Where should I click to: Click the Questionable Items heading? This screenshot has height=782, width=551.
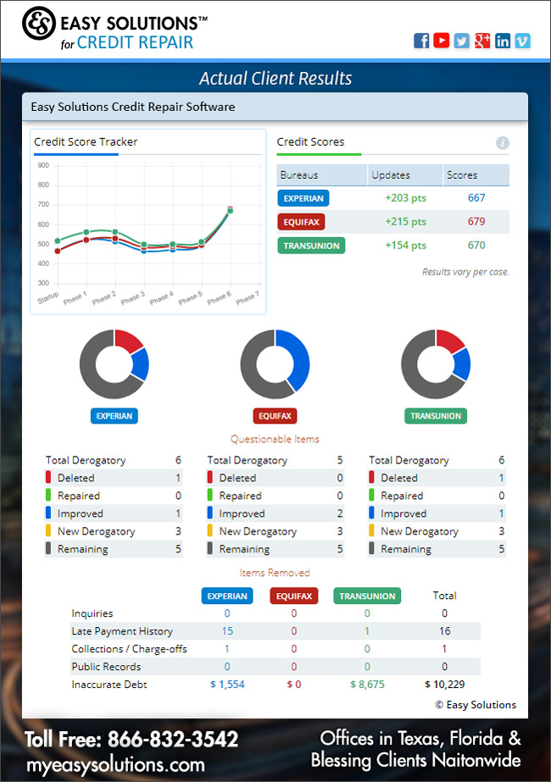(275, 440)
